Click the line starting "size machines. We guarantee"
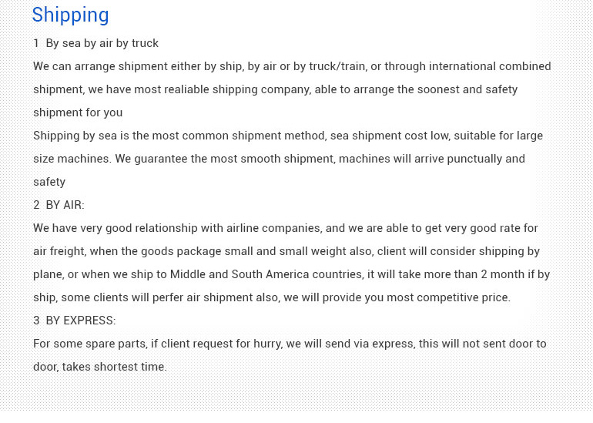 [279, 159]
